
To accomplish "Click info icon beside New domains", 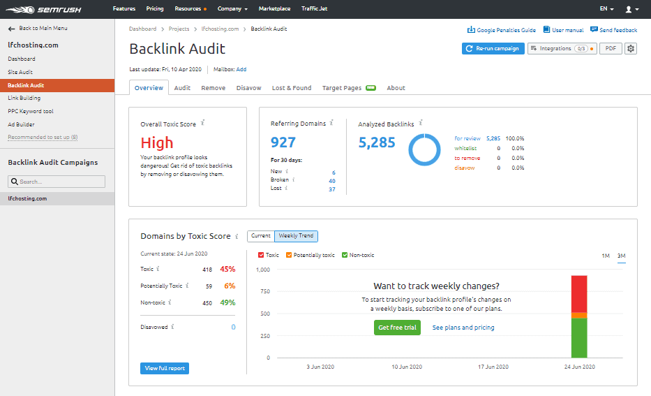I will coord(287,171).
